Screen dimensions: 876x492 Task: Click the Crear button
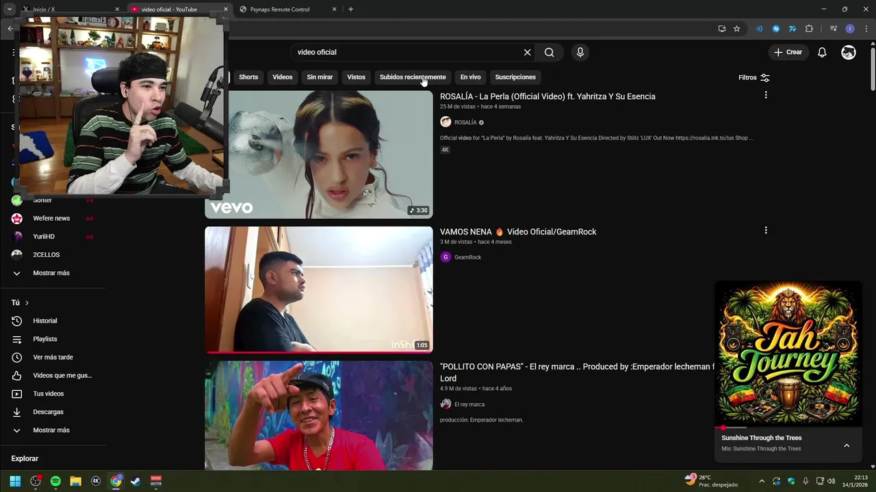tap(788, 52)
